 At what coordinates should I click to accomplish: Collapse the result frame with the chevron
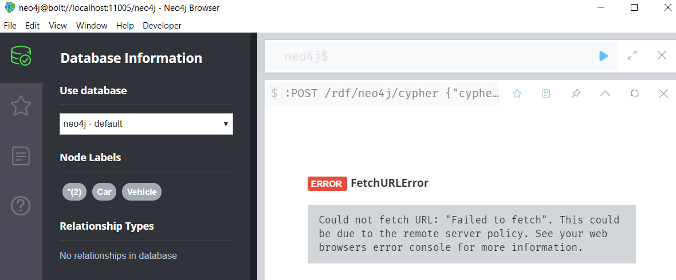coord(605,94)
